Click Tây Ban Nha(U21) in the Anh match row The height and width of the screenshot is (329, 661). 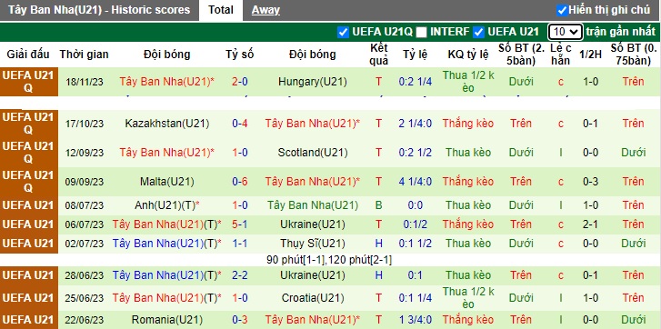click(x=313, y=205)
